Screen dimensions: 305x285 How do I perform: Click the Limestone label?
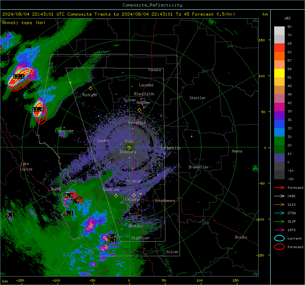(64, 131)
